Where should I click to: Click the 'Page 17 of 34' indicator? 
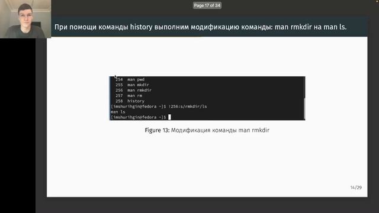click(207, 5)
